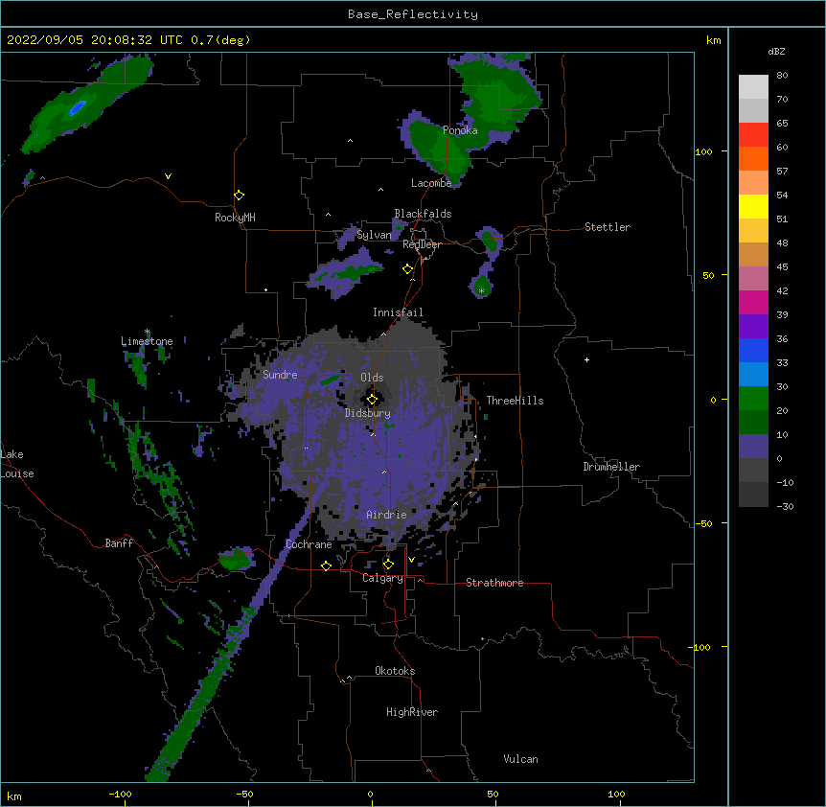
Task: Pick the white 80-70 dBZ legend swatch
Action: 753,87
